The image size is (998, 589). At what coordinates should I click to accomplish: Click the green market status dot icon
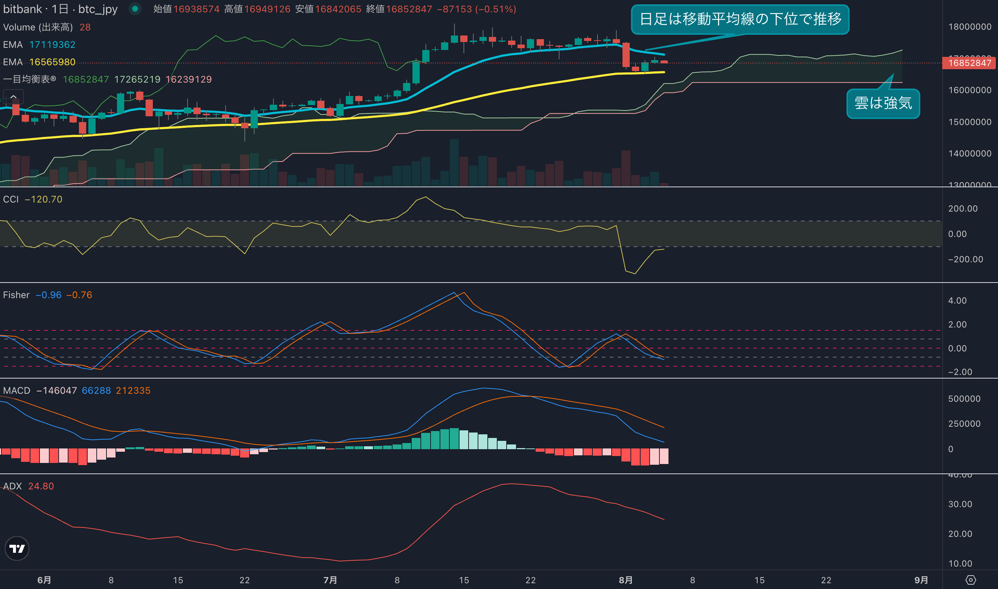point(135,9)
